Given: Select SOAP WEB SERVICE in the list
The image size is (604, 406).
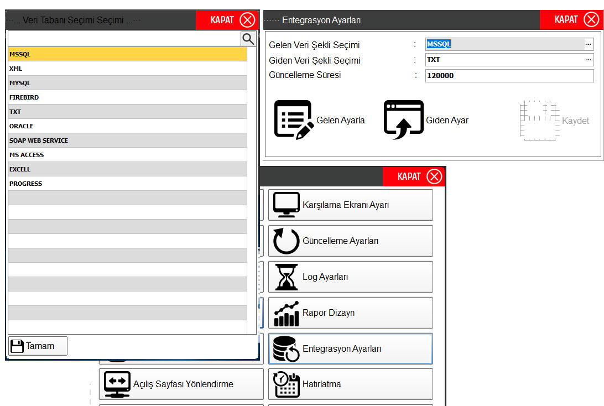Looking at the screenshot, I should (127, 140).
